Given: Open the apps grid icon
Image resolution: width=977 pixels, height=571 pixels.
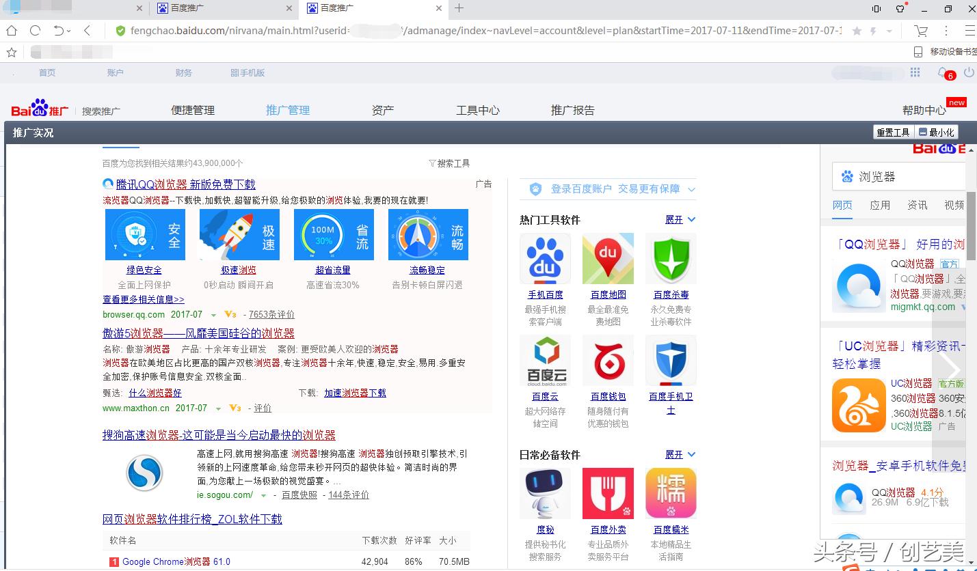Looking at the screenshot, I should point(915,72).
